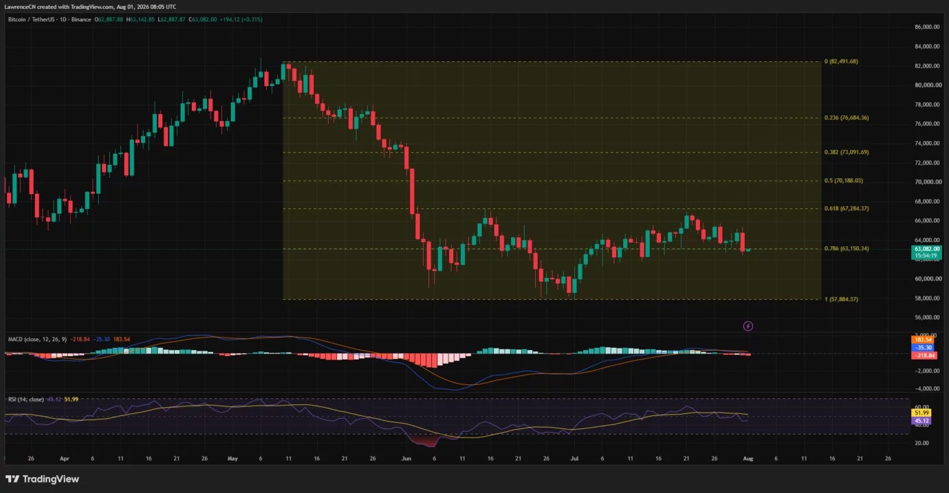Screen dimensions: 949x493
Task: Click the Jun date label on time axis
Action: click(406, 457)
